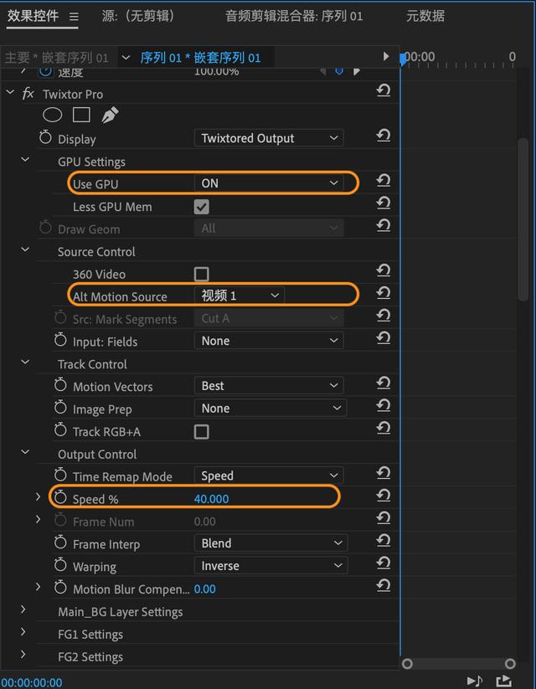
Task: Expand FG1 Settings group
Action: click(x=23, y=632)
